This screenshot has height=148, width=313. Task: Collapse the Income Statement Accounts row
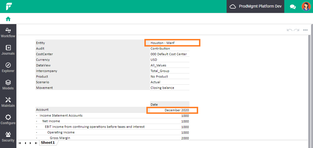[37, 115]
